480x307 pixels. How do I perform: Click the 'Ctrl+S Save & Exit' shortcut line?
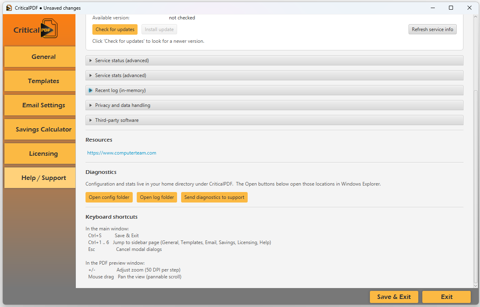[x=113, y=235]
